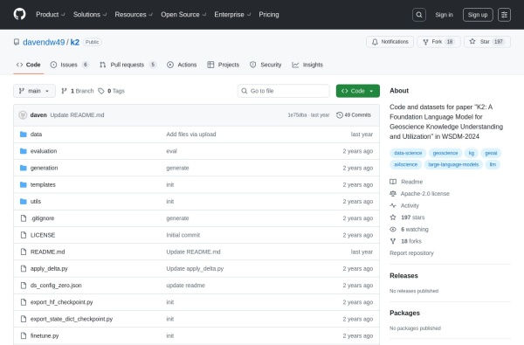Switch to the Issues tab
Viewport: 524px width, 345px height.
[70, 65]
